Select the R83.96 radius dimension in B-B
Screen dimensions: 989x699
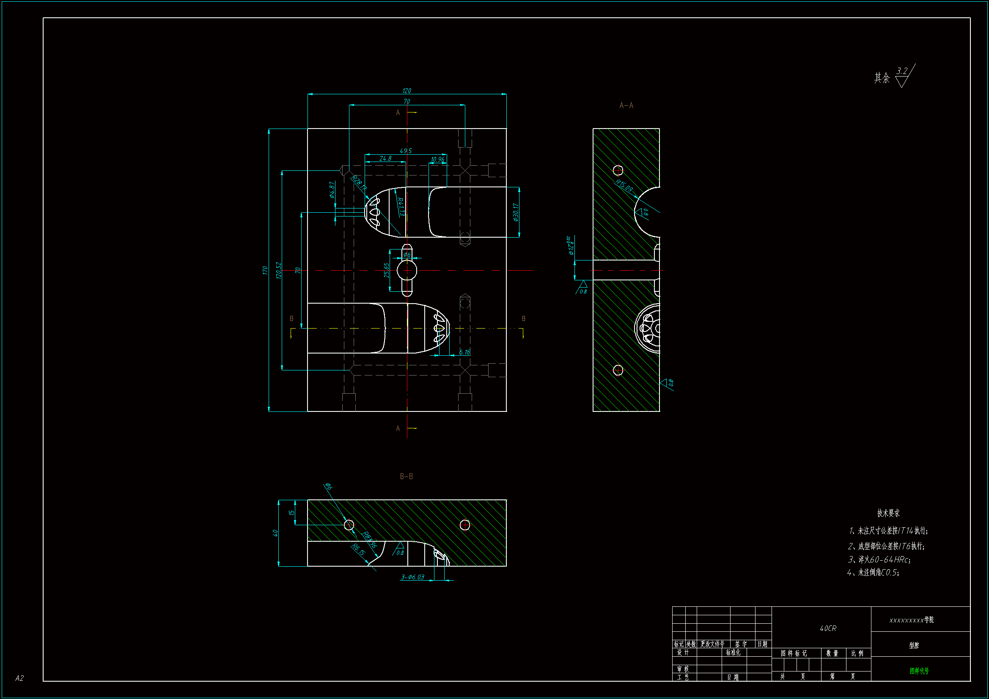[x=369, y=540]
